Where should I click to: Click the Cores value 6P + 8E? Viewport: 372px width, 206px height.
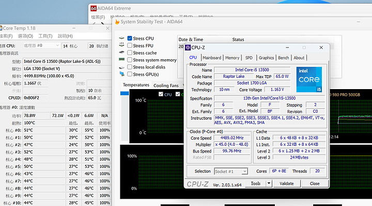coord(279,171)
